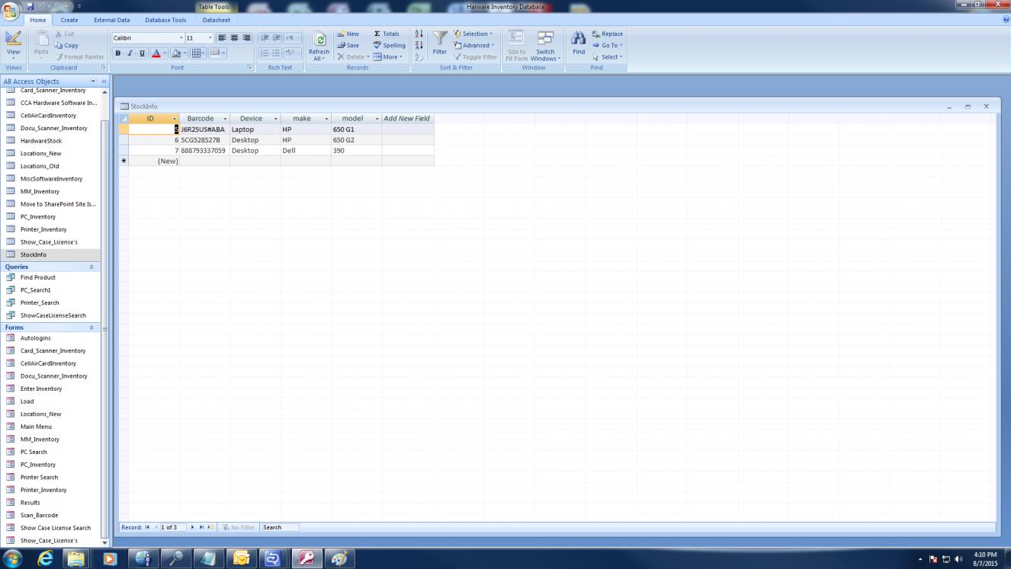Collapse the Queries group in navigation pane

pos(92,267)
